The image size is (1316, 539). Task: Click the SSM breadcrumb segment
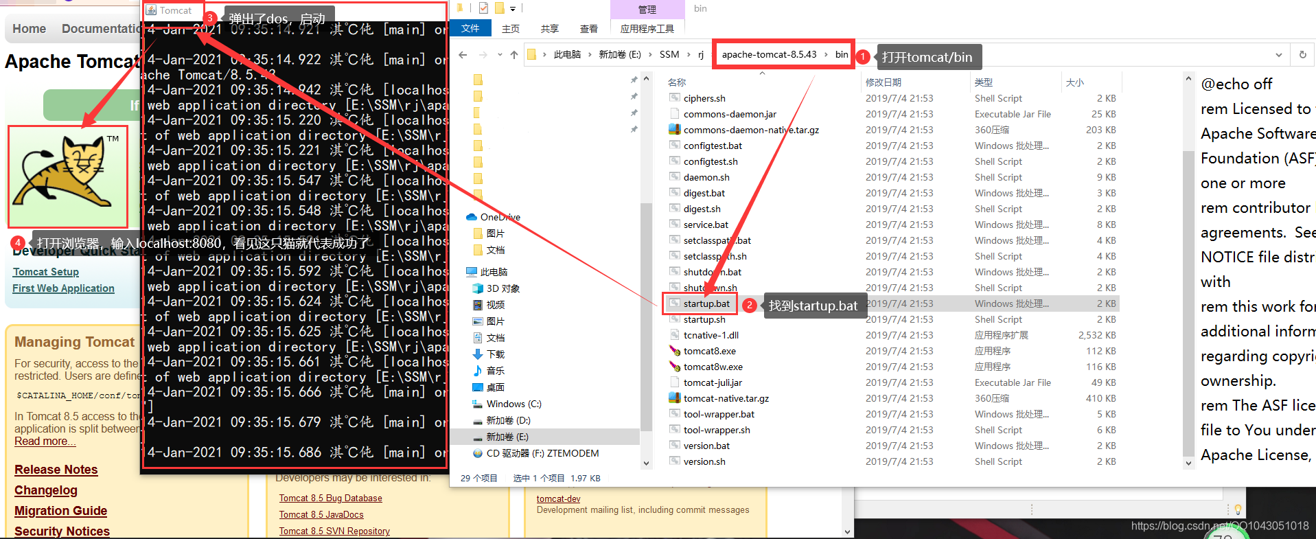(669, 55)
